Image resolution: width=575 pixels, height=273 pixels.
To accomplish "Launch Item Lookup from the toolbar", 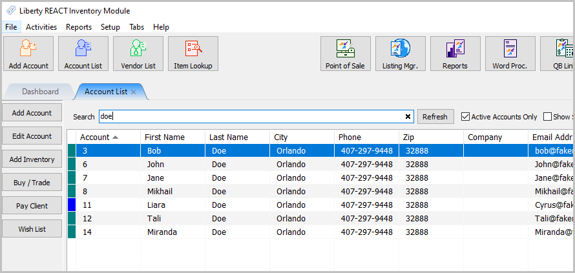I will point(193,54).
